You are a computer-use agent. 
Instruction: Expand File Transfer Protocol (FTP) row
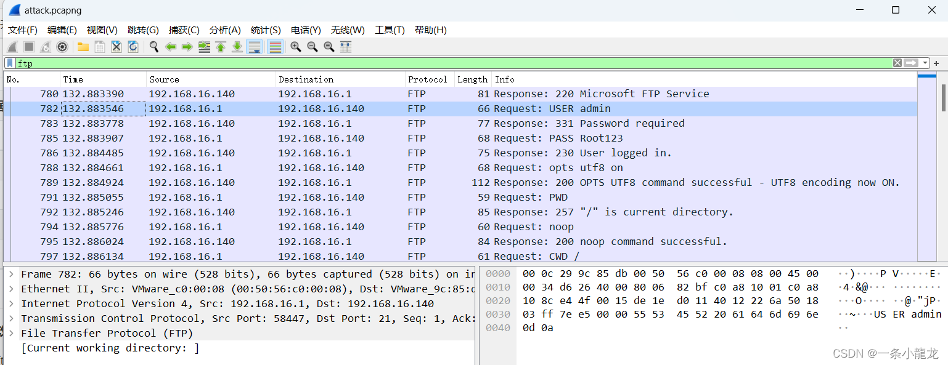pos(11,333)
